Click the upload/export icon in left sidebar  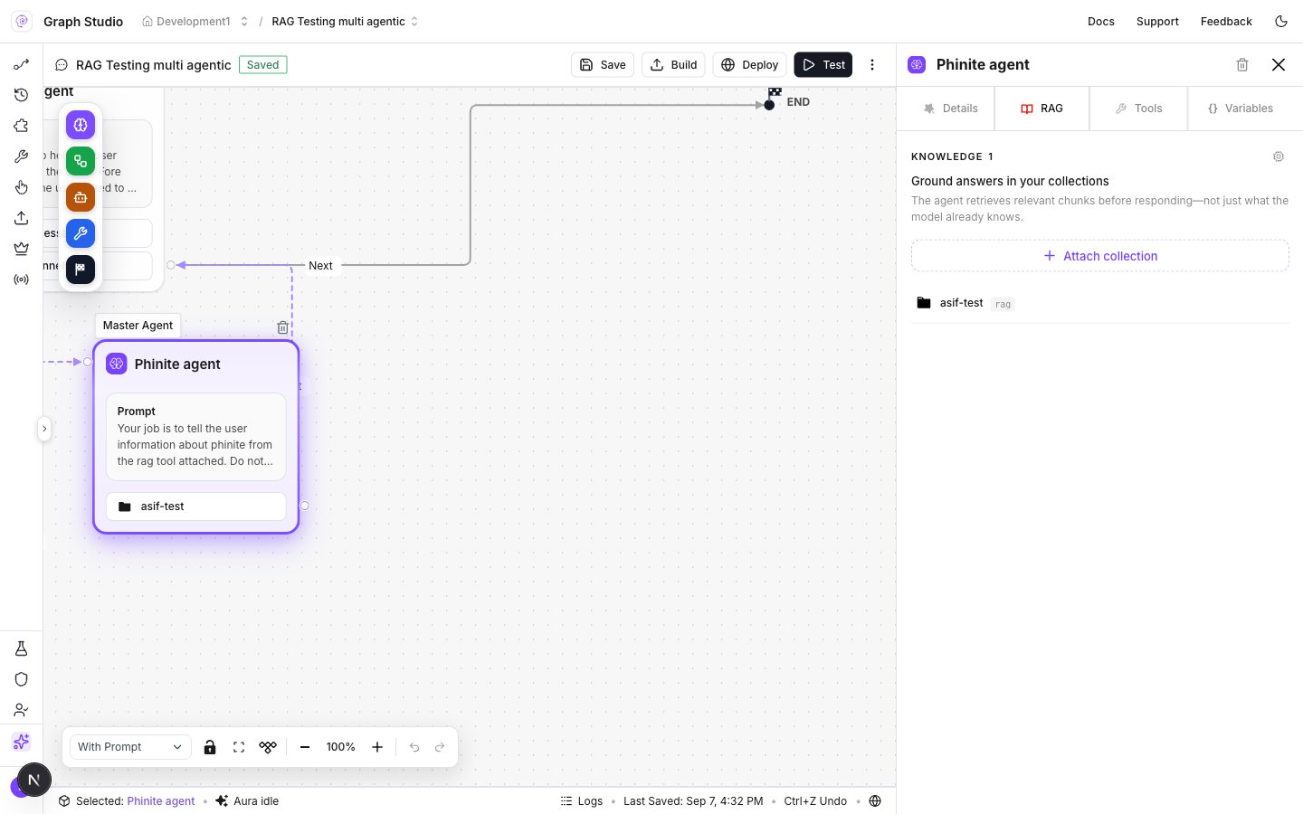tap(22, 218)
